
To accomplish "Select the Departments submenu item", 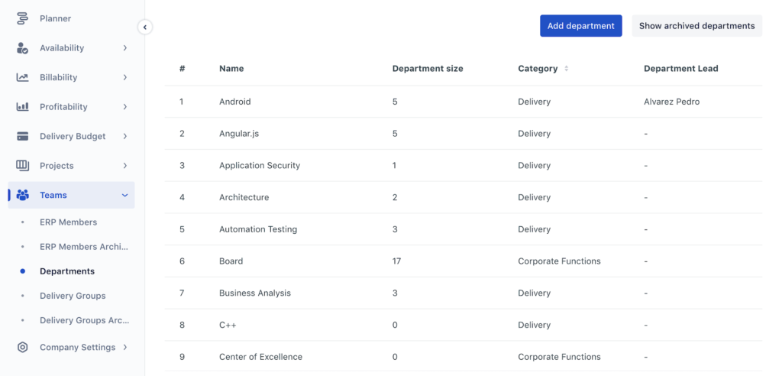I will click(67, 271).
